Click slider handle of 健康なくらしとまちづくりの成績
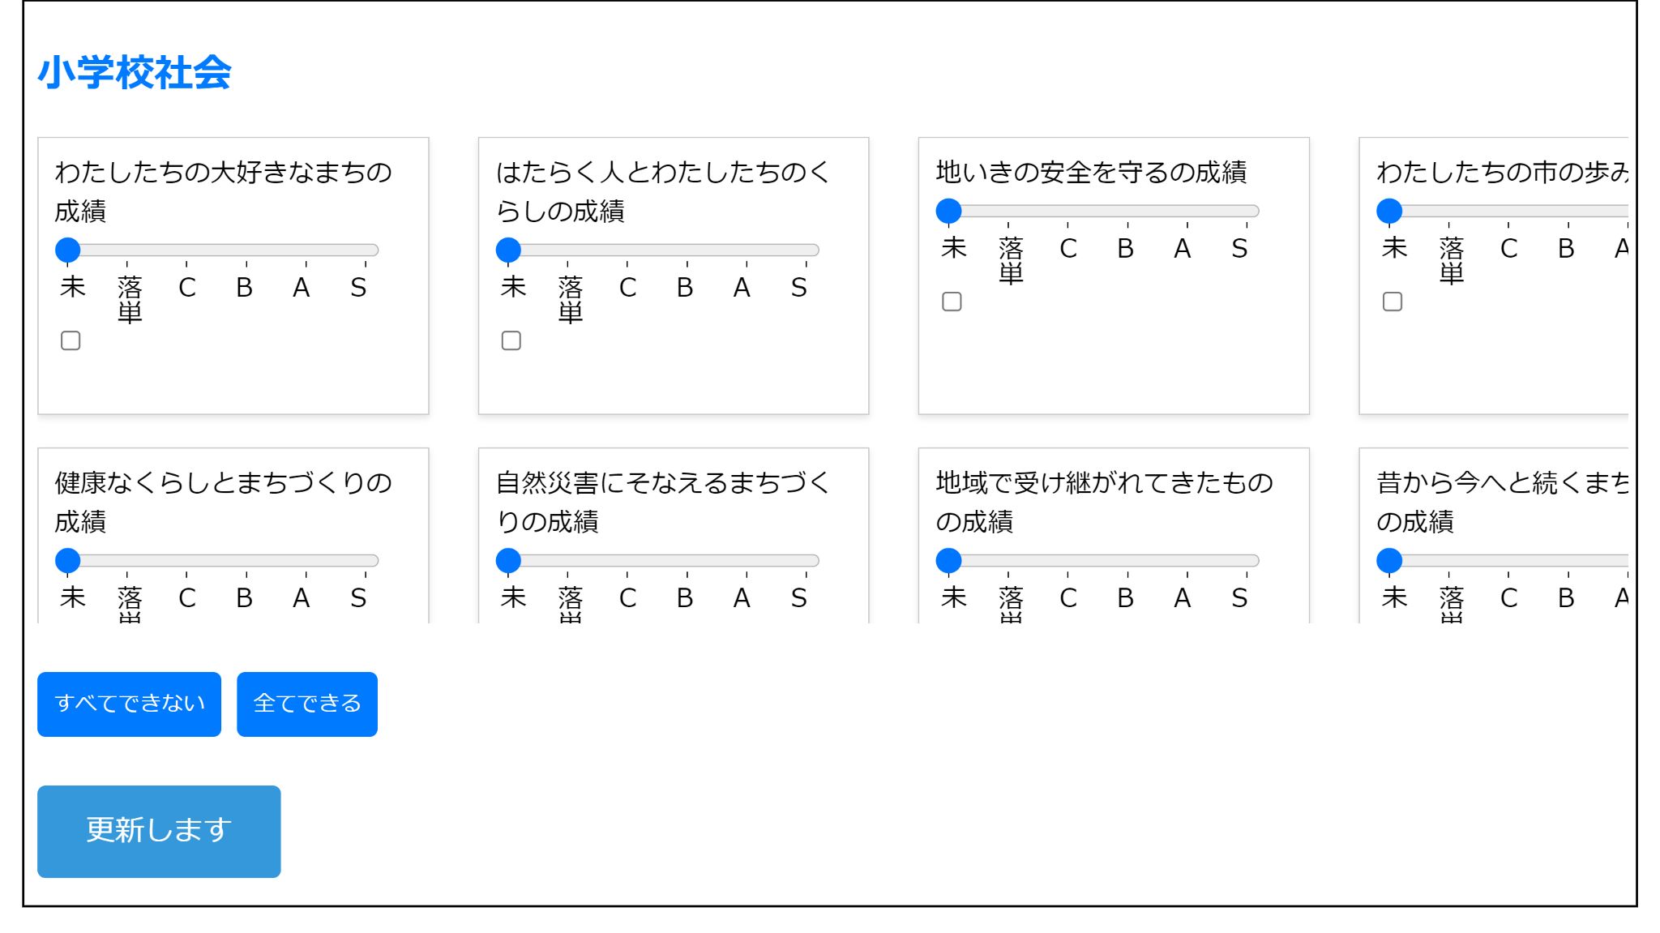 (68, 560)
